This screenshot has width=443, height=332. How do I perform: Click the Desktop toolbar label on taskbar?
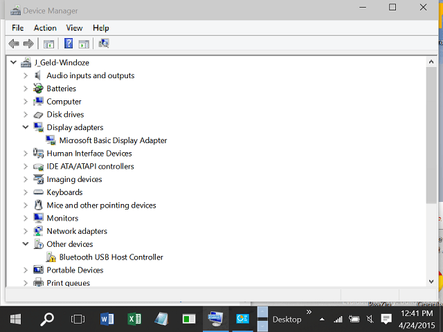287,320
